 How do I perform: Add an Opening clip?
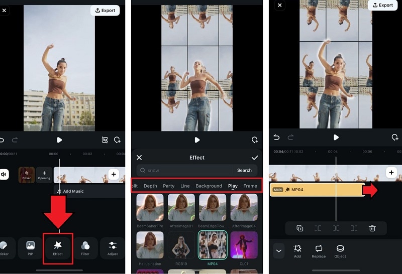click(44, 175)
